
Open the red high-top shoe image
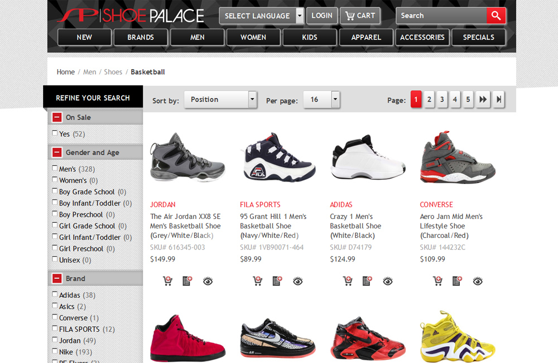187,338
